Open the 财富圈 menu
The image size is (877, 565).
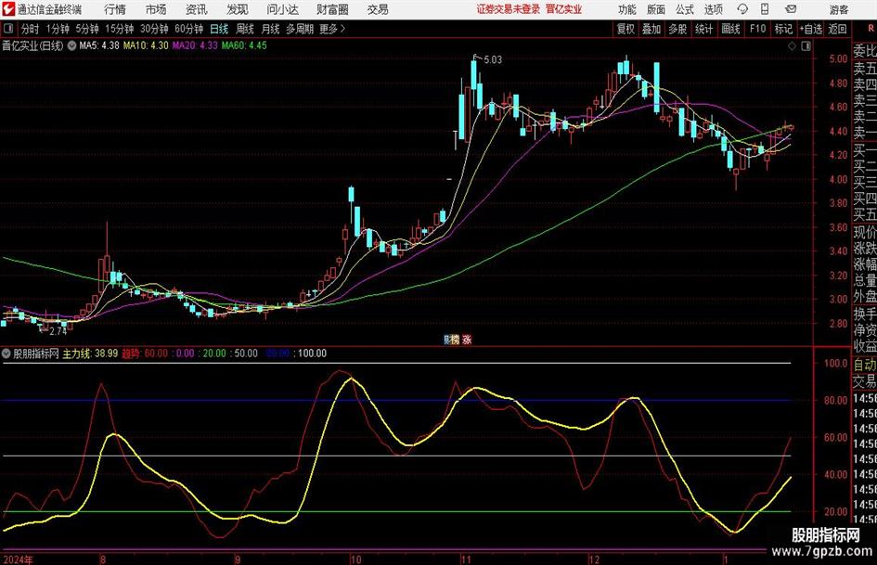(x=333, y=9)
